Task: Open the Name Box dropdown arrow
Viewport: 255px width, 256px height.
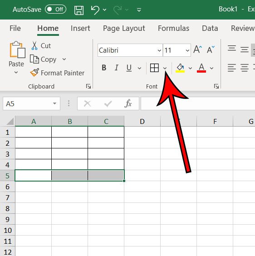Action: click(55, 103)
